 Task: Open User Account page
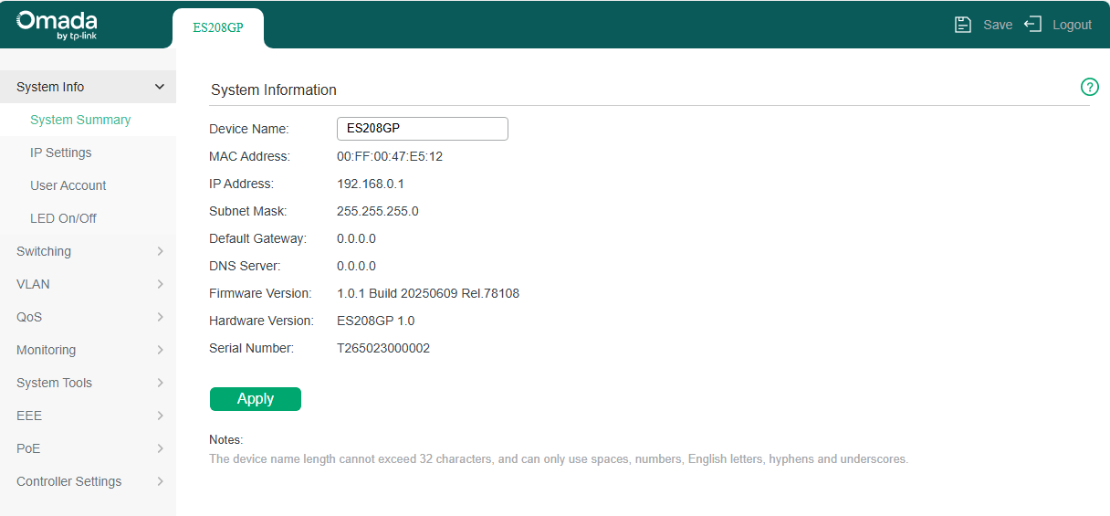point(68,185)
